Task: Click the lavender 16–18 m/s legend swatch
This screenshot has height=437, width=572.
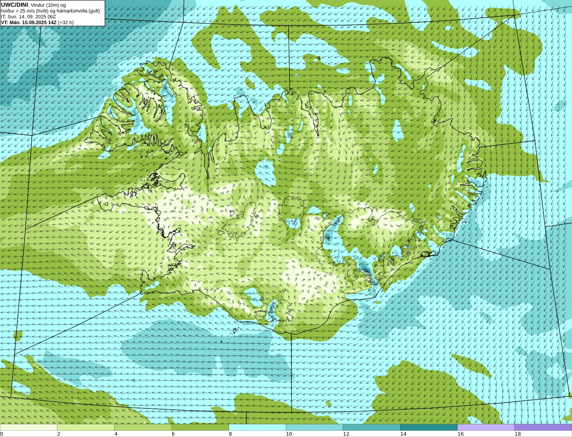Action: click(x=486, y=427)
